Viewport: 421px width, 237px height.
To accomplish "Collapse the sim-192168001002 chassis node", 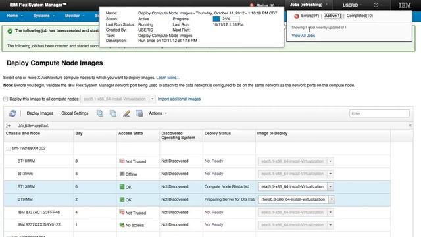I will click(9, 149).
